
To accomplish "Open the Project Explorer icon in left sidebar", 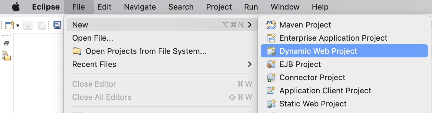I will 6,56.
